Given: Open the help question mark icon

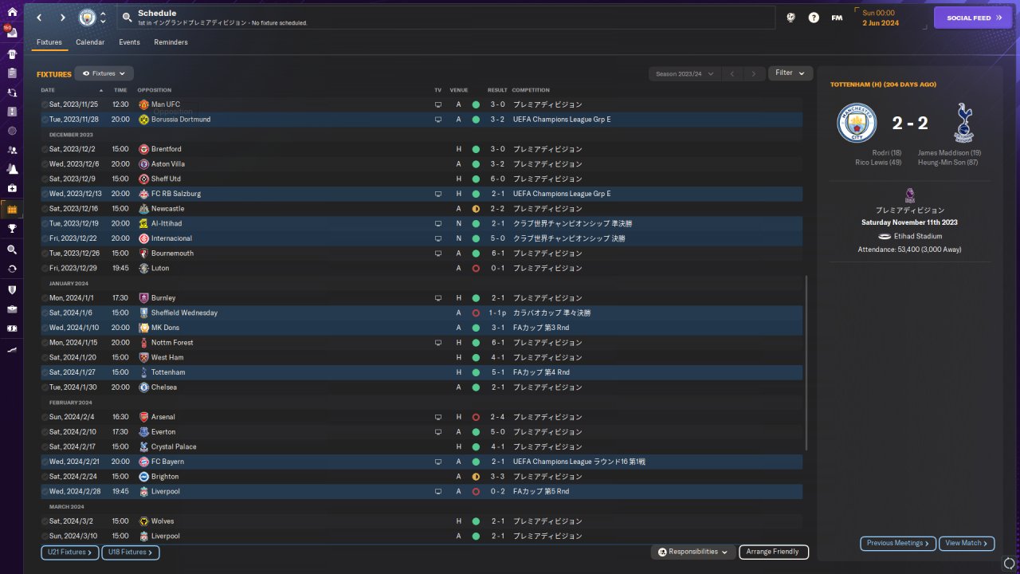Looking at the screenshot, I should (x=814, y=18).
